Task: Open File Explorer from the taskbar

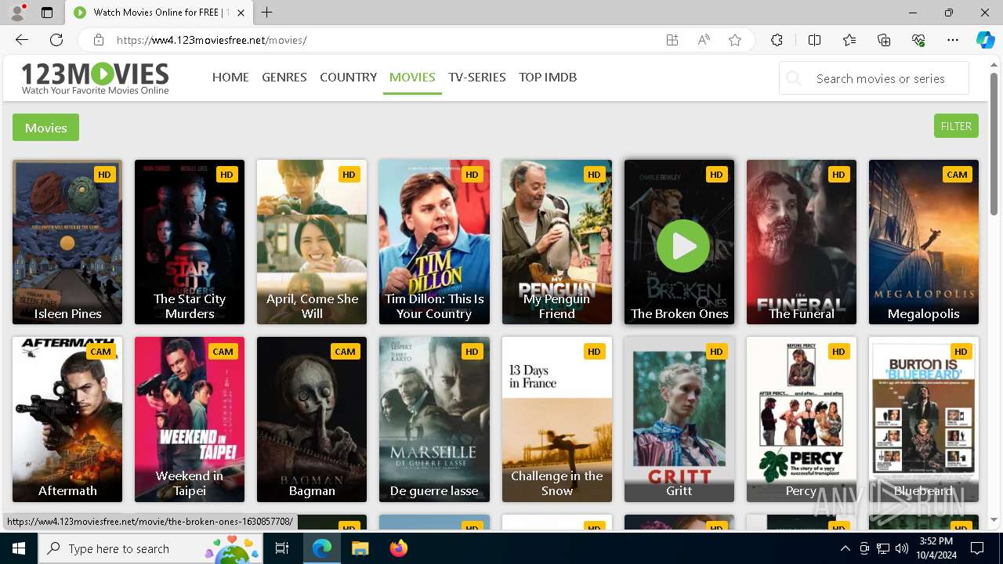Action: 360,548
